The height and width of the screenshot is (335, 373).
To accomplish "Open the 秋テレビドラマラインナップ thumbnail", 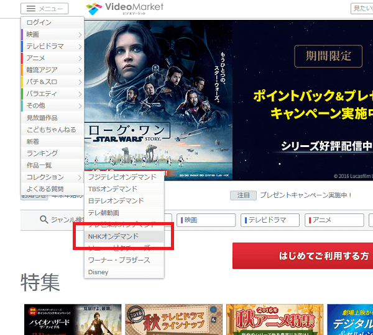I will coord(174,319).
